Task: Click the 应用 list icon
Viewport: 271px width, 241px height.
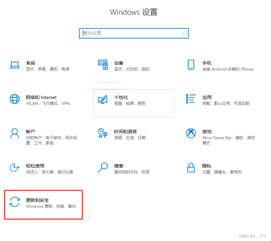Action: click(x=191, y=99)
